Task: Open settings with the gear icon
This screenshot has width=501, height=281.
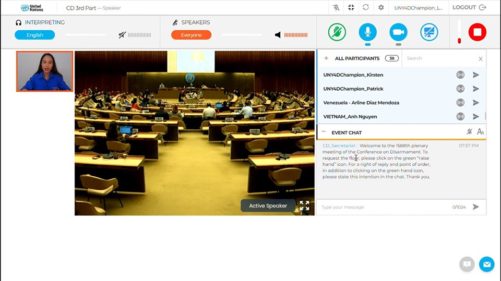Action: [381, 8]
